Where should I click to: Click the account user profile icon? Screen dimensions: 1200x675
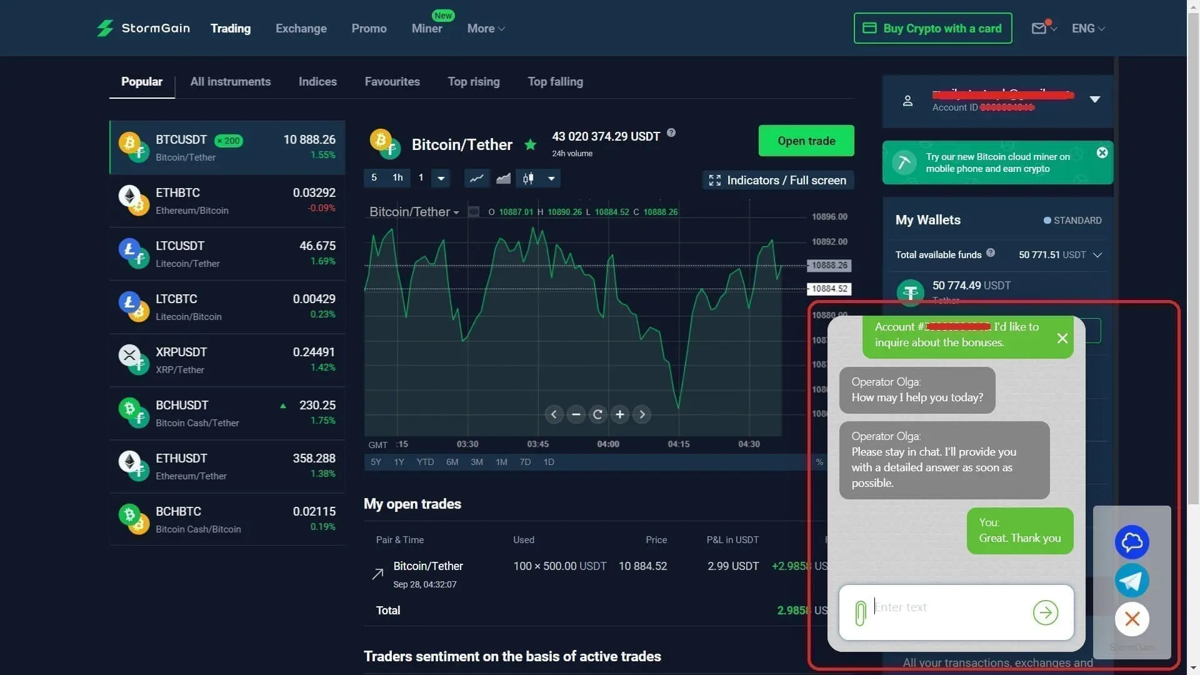tap(908, 101)
